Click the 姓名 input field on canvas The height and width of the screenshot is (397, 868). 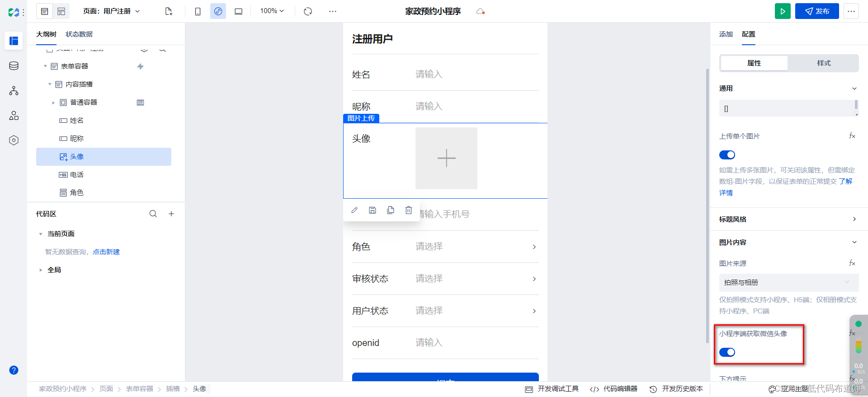477,75
